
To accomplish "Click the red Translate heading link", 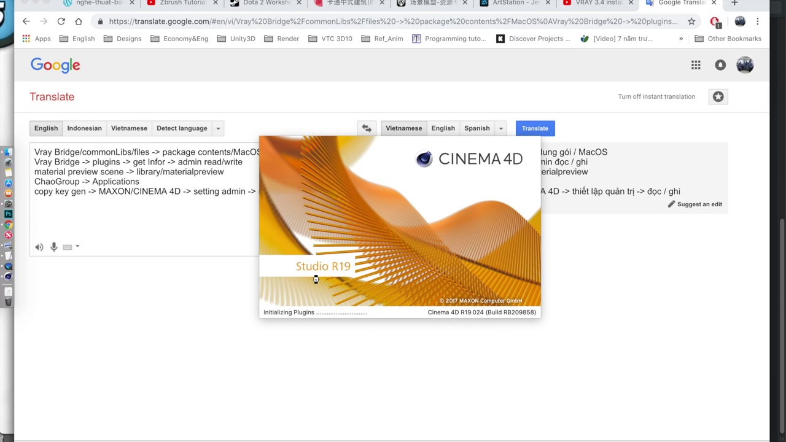I will 52,97.
